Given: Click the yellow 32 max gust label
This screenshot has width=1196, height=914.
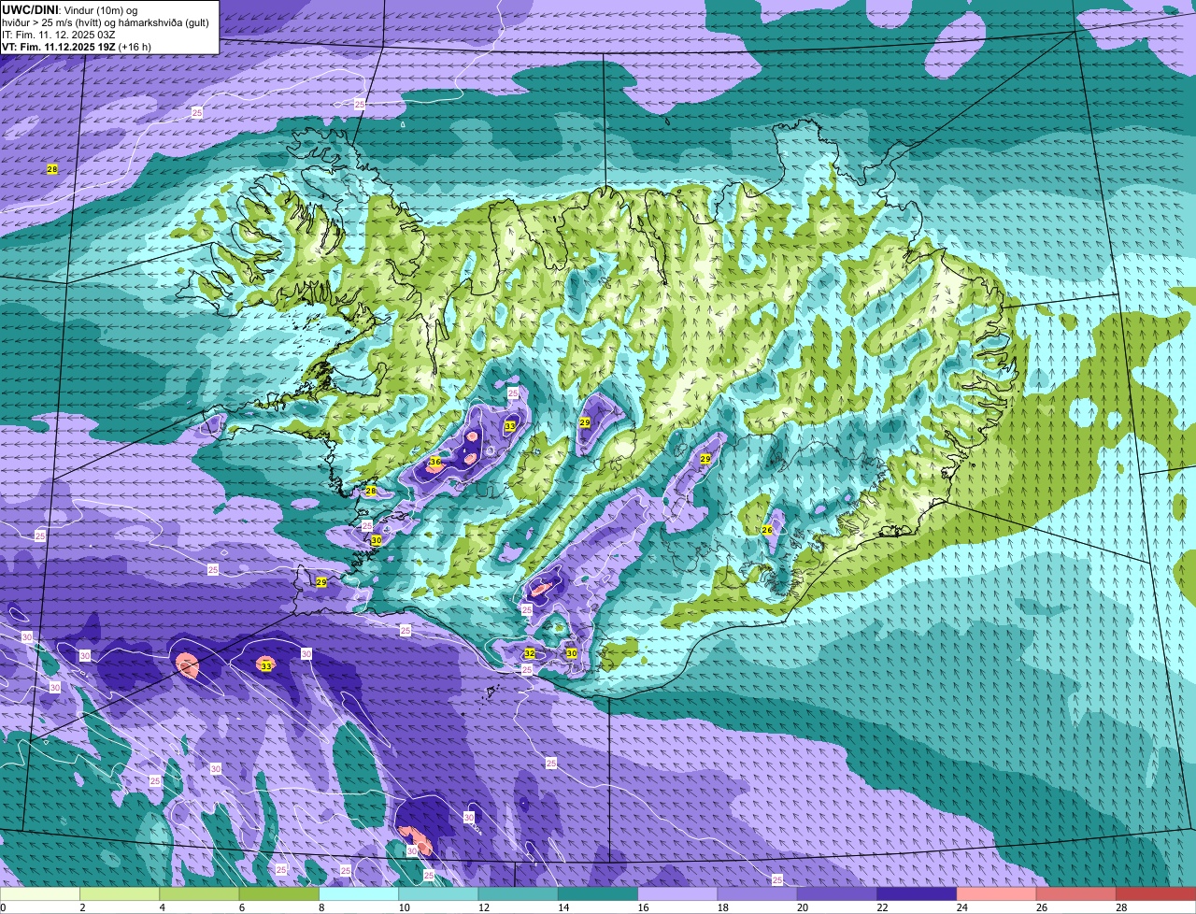Looking at the screenshot, I should click(x=530, y=653).
